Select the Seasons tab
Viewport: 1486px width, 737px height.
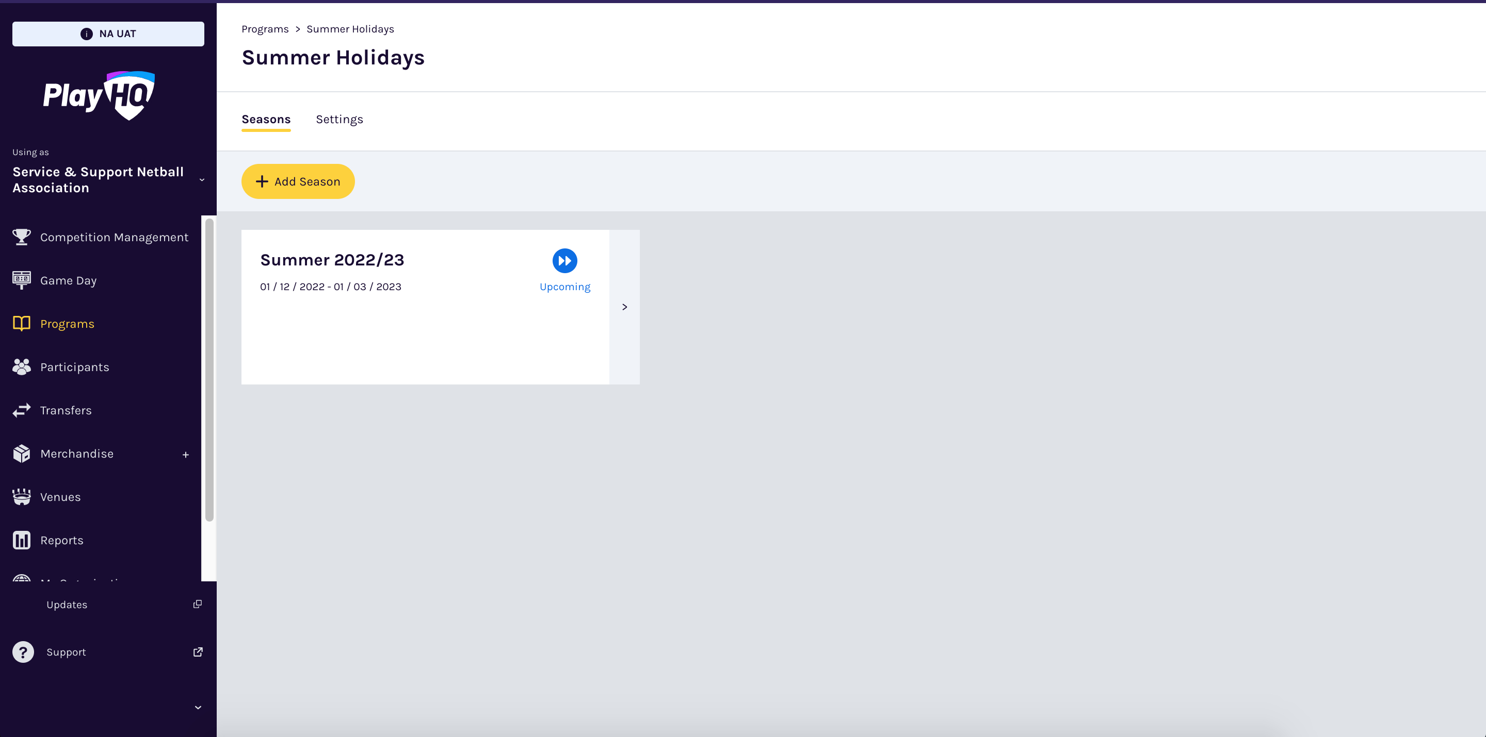click(266, 119)
